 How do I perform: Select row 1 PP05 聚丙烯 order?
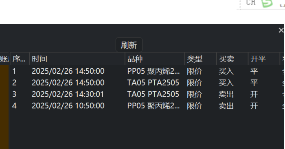tap(147, 71)
